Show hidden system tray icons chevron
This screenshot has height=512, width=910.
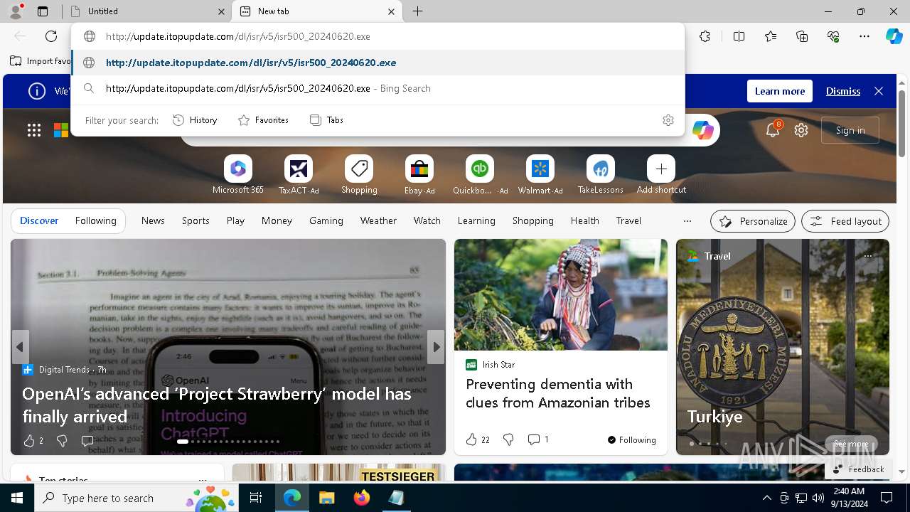click(x=766, y=498)
